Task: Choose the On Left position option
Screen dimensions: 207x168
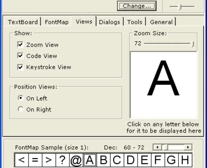Action: (20, 98)
